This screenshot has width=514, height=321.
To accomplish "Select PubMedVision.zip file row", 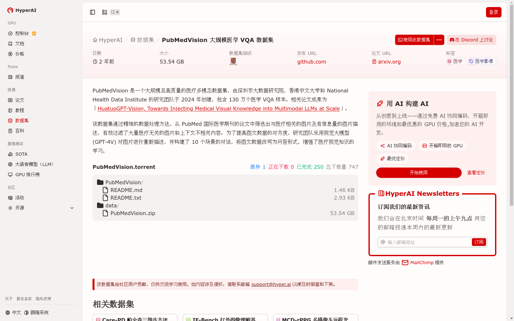I will point(225,213).
